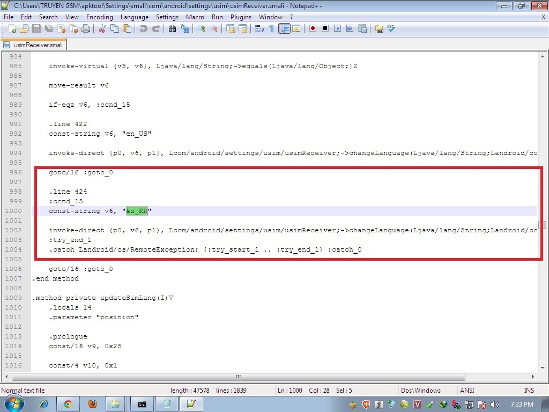Click the horizontal scrollbar right arrow
Screen dimensions: 549x412
pyautogui.click(x=533, y=377)
